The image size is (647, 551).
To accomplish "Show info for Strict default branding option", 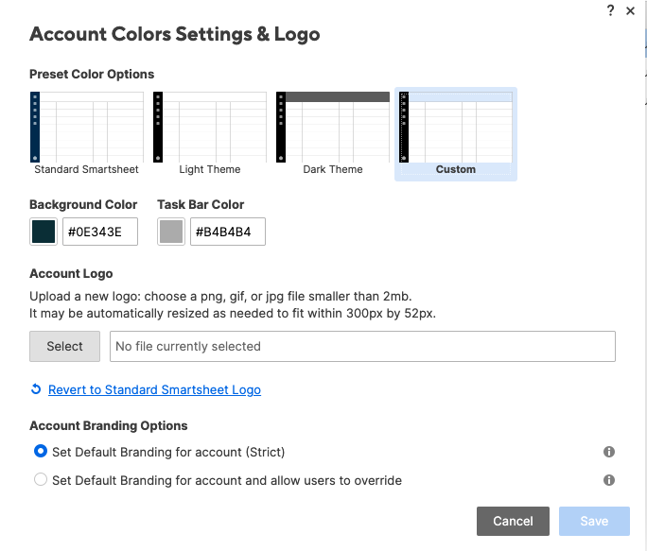I will click(x=609, y=452).
